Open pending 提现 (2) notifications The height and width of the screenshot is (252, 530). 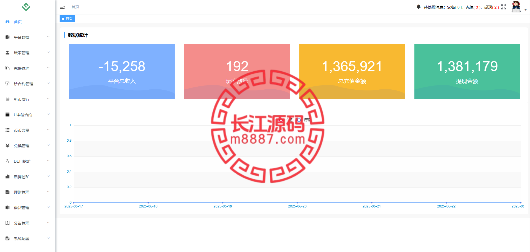click(492, 7)
